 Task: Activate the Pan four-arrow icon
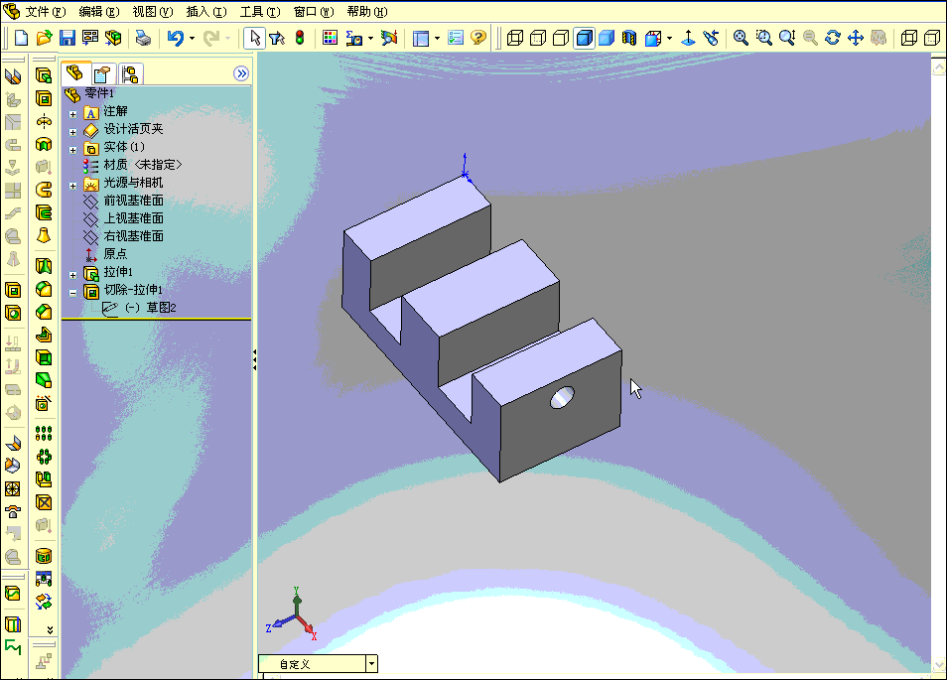pyautogui.click(x=856, y=38)
